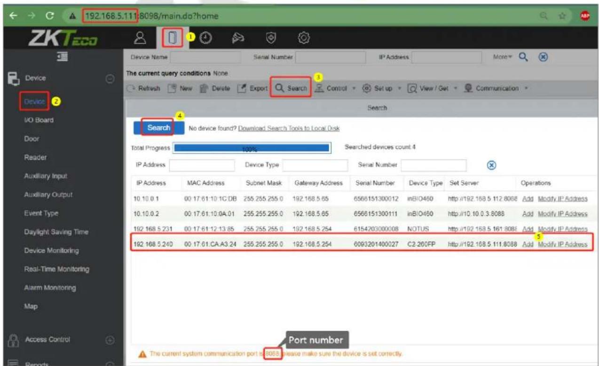Image resolution: width=599 pixels, height=366 pixels.
Task: Go forward using browser forward arrow
Action: [32, 16]
